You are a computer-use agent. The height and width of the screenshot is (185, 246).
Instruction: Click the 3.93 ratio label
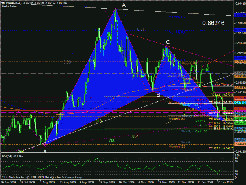tap(67, 62)
